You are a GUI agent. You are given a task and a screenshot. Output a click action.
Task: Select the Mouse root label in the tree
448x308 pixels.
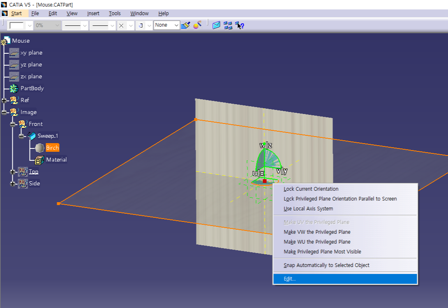[21, 41]
